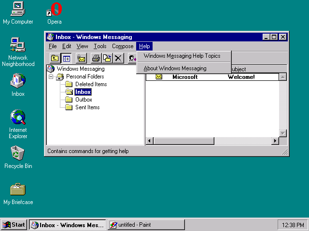Switch to untitled - Paint taskbar button

[146, 225]
